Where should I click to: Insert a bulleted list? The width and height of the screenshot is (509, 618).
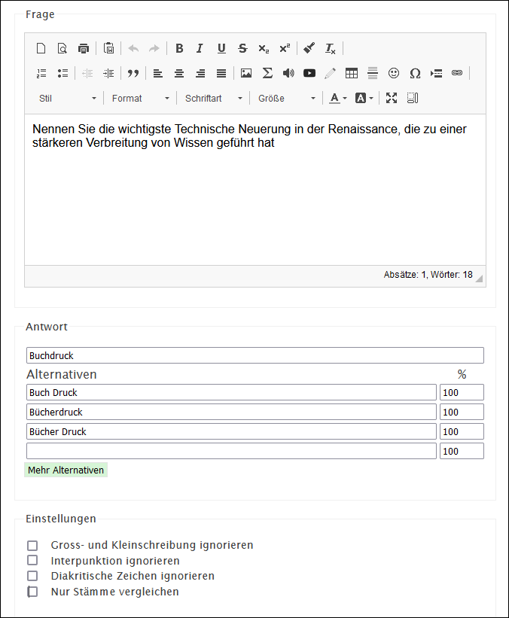tap(62, 73)
